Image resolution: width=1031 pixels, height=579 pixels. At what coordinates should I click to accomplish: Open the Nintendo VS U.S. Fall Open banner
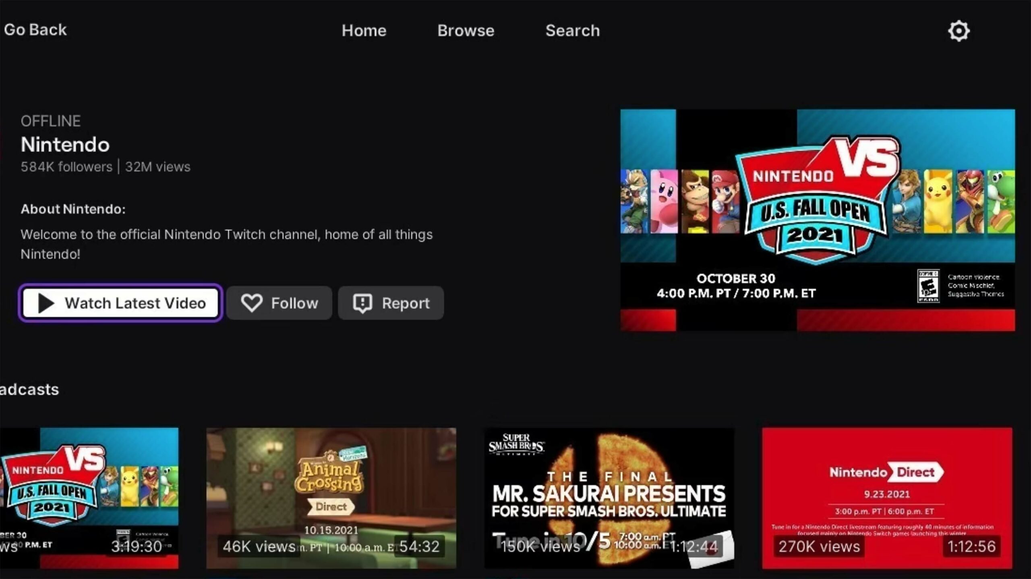(818, 220)
